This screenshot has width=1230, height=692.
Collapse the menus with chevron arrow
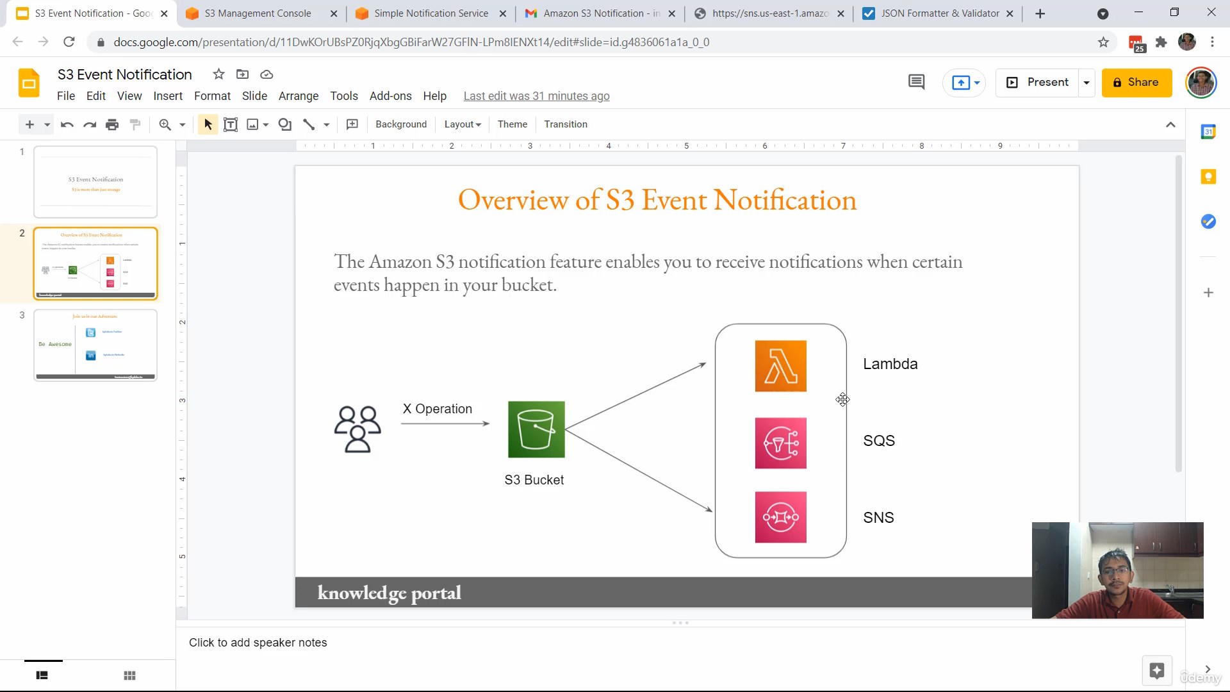tap(1170, 124)
